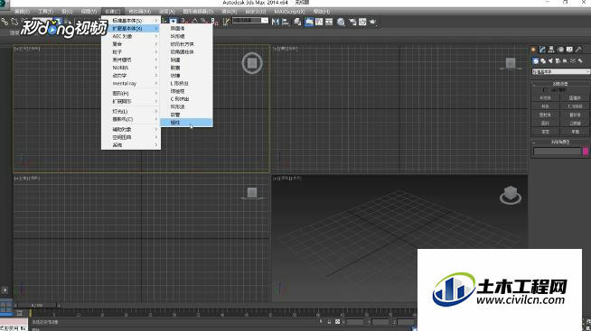This screenshot has width=591, height=331.
Task: Click the magenta object color swatch
Action: 586,152
